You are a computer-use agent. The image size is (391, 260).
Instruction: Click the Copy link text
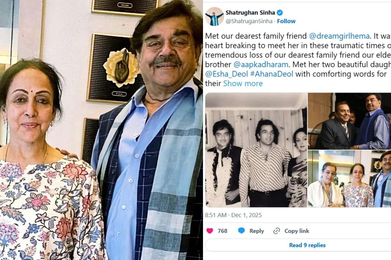(297, 231)
